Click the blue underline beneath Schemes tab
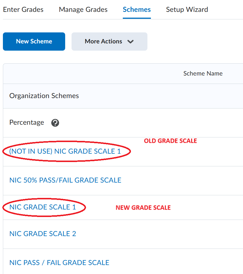The width and height of the screenshot is (243, 274). 137,18
